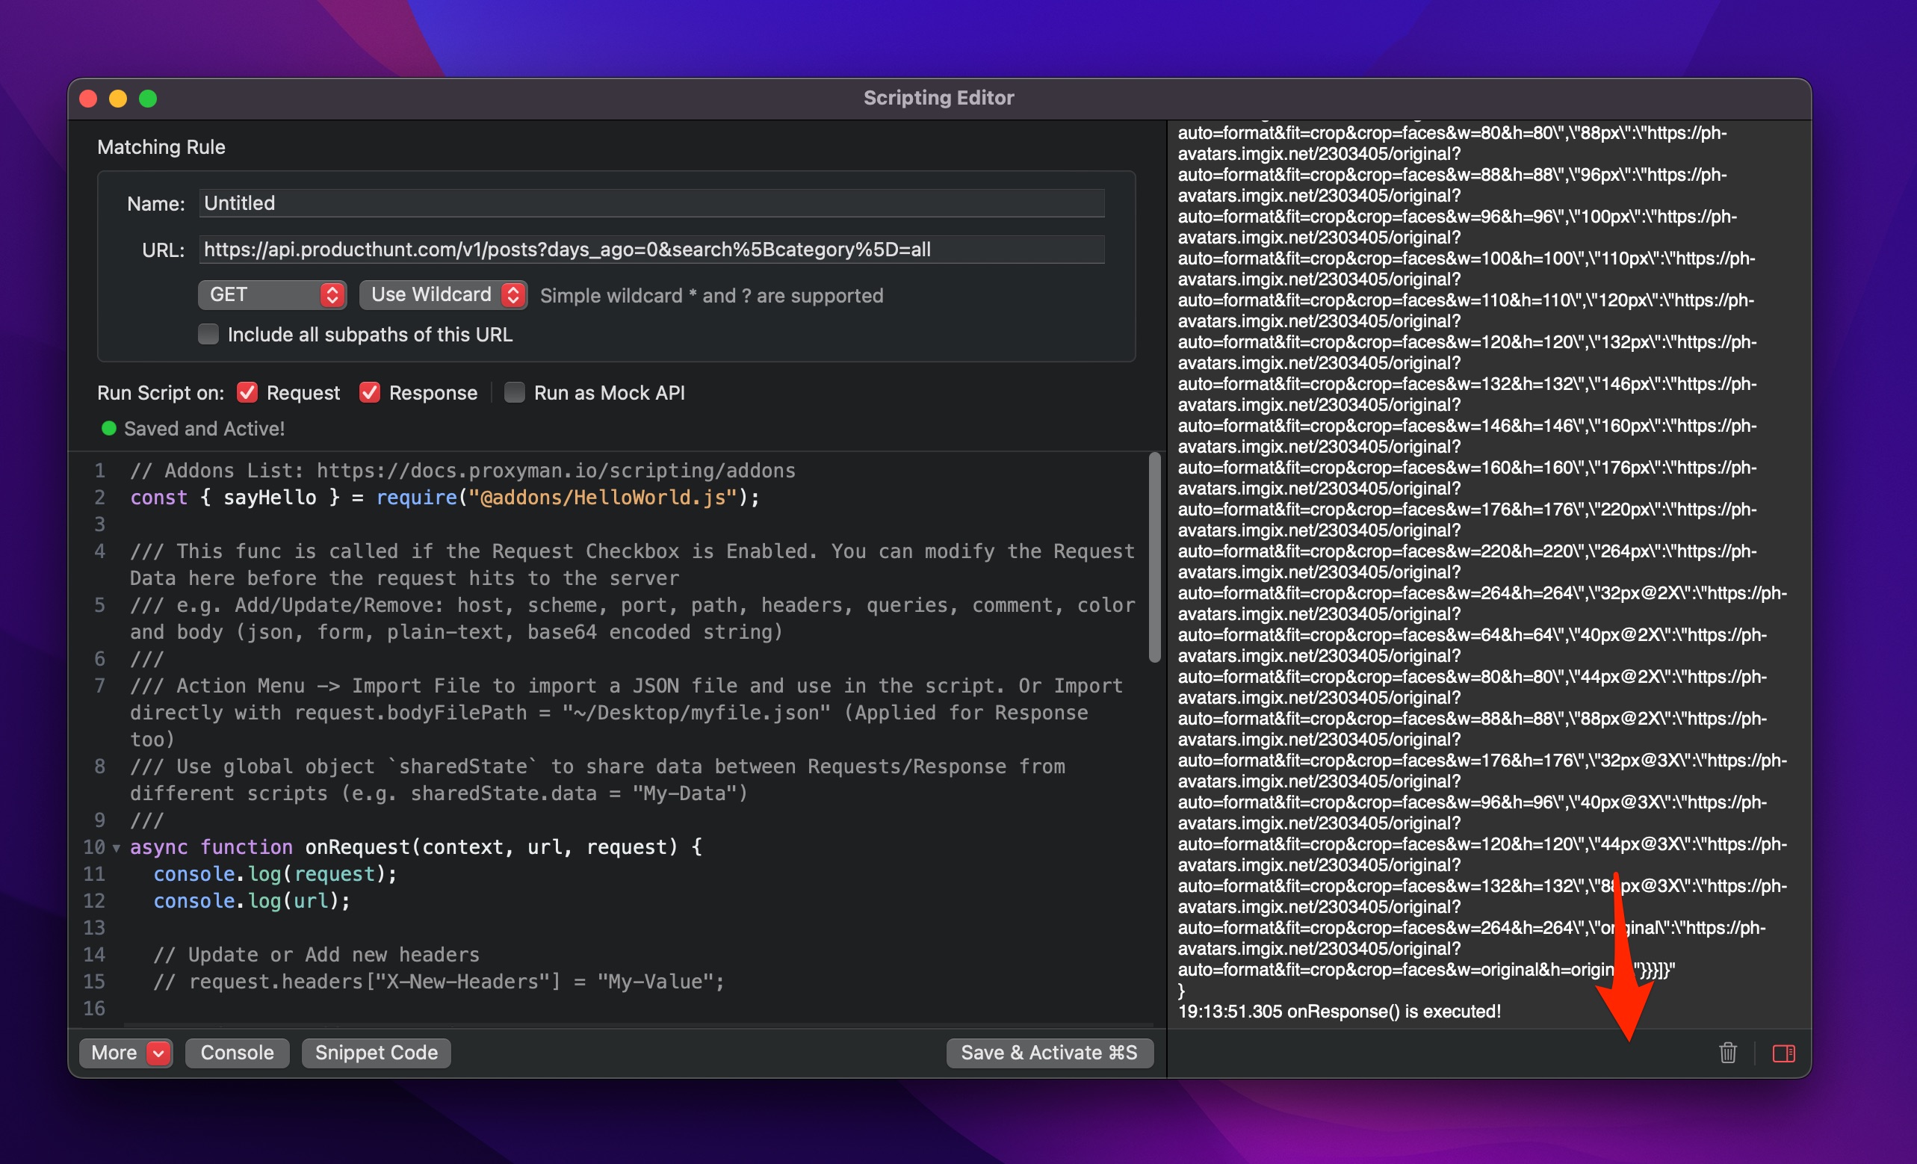1917x1164 pixels.
Task: Click the trash icon to clear console
Action: tap(1727, 1053)
